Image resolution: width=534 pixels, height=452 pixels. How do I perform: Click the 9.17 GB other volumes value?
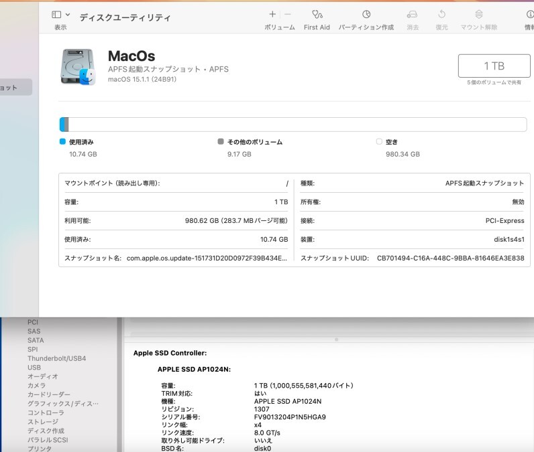(239, 154)
